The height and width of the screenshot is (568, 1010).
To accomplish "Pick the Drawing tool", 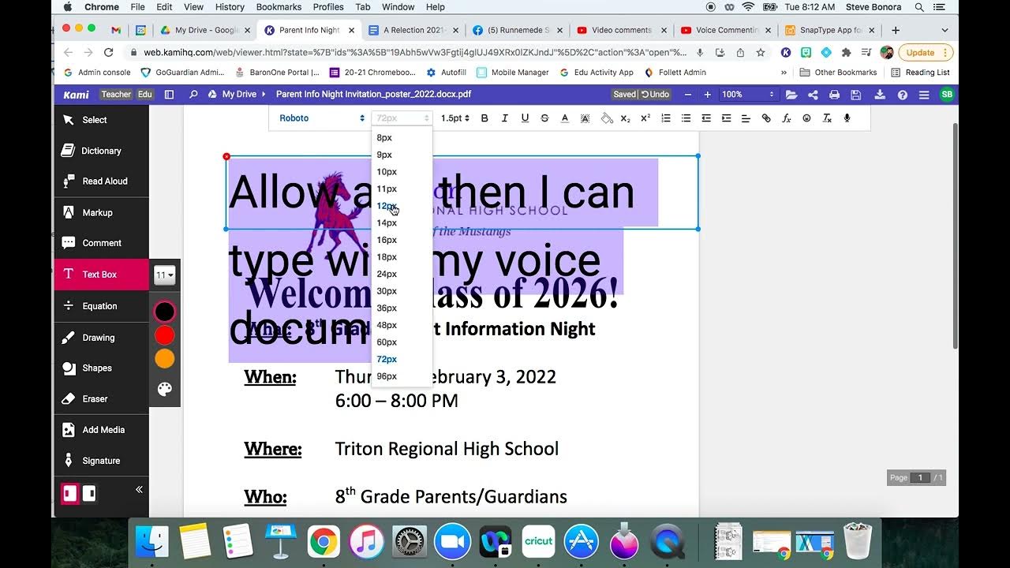I will click(x=101, y=338).
